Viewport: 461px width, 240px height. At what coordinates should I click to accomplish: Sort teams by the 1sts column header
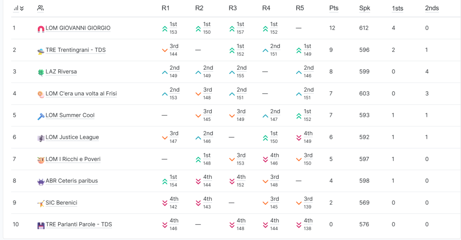[398, 8]
